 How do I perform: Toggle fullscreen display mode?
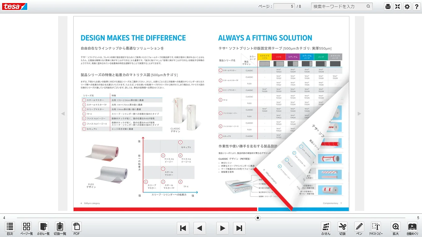tap(398, 6)
